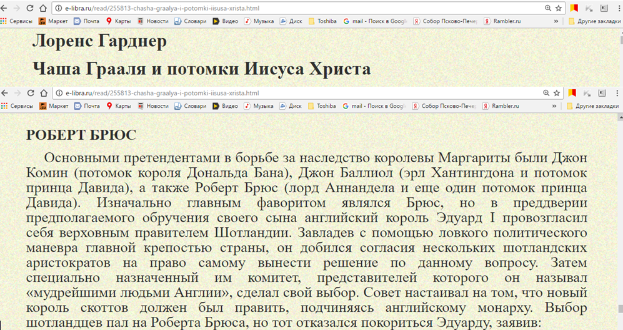
Task: Expand hidden bookmarks chevron in lower bar
Action: pos(554,106)
